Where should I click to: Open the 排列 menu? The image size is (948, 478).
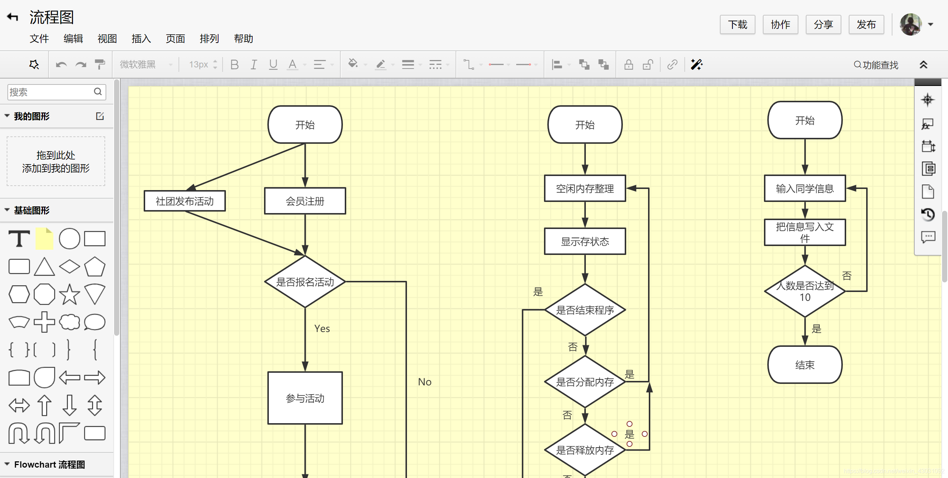click(x=209, y=39)
